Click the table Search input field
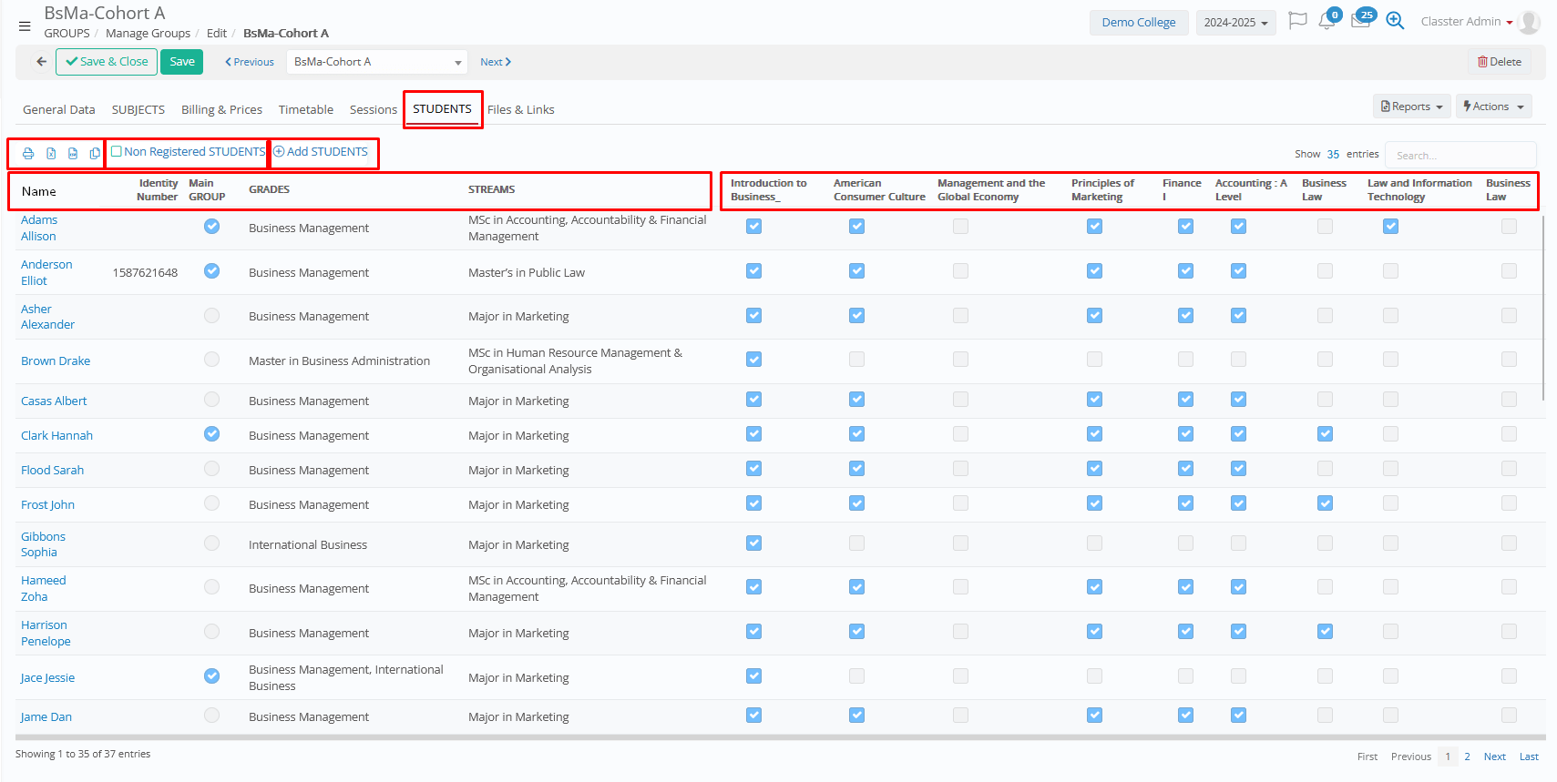The height and width of the screenshot is (782, 1557). pos(1460,155)
